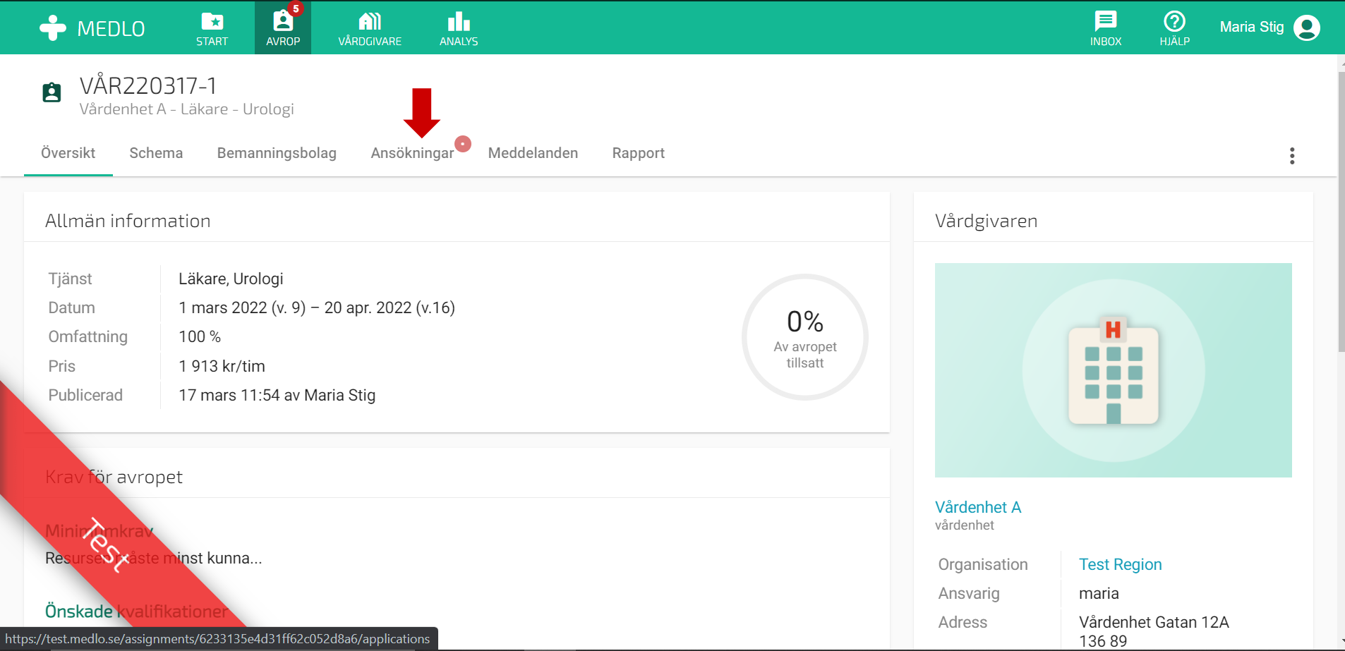Click the Maria Stig user avatar icon
Screen dimensions: 1345x651
(x=1307, y=28)
